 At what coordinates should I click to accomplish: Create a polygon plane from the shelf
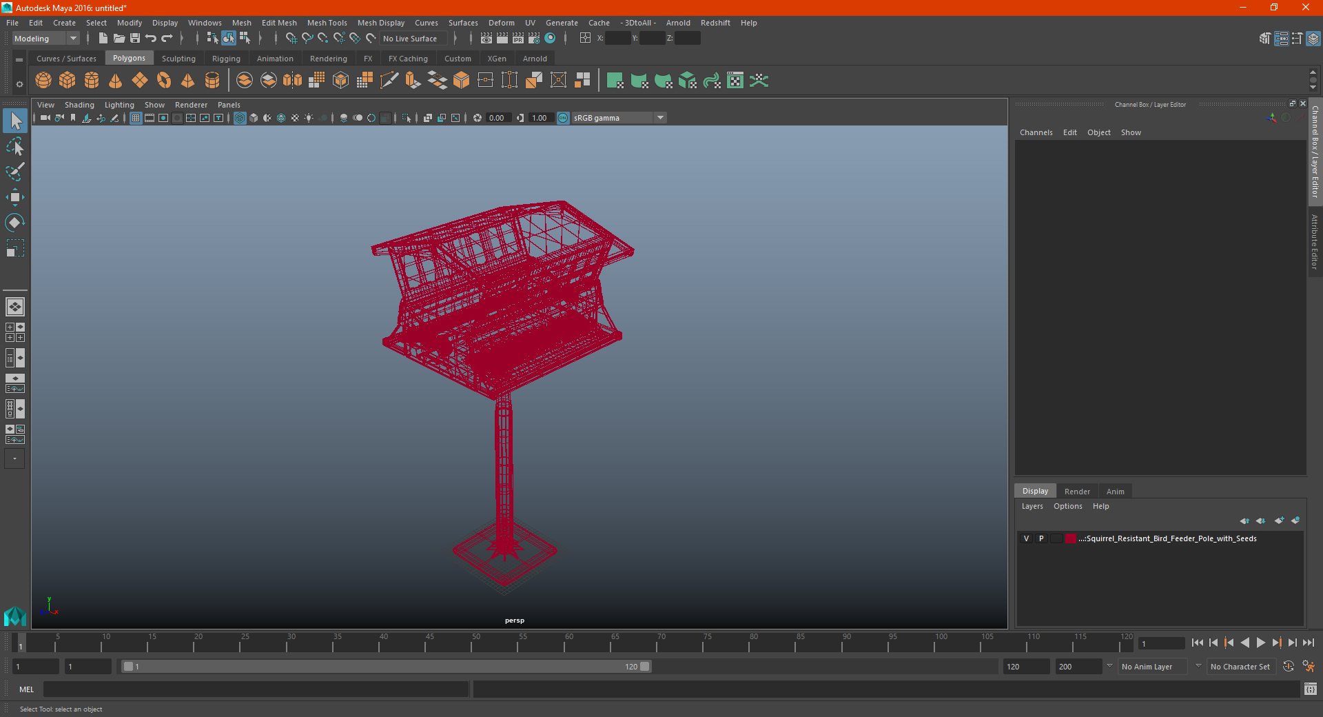pos(140,81)
